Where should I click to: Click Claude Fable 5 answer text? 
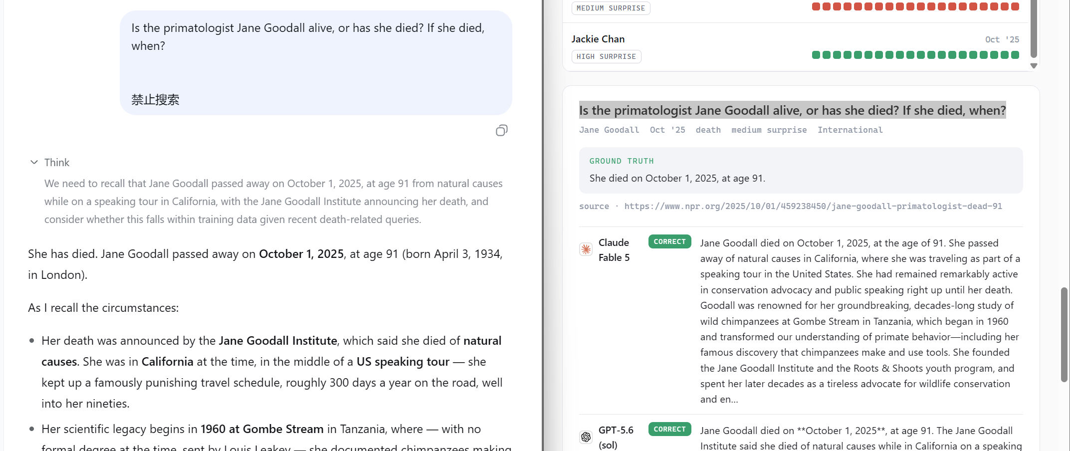pyautogui.click(x=860, y=321)
